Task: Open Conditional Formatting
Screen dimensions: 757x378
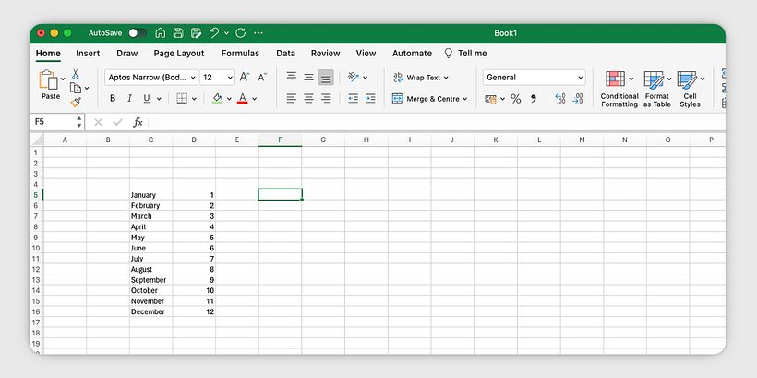Action: 619,90
